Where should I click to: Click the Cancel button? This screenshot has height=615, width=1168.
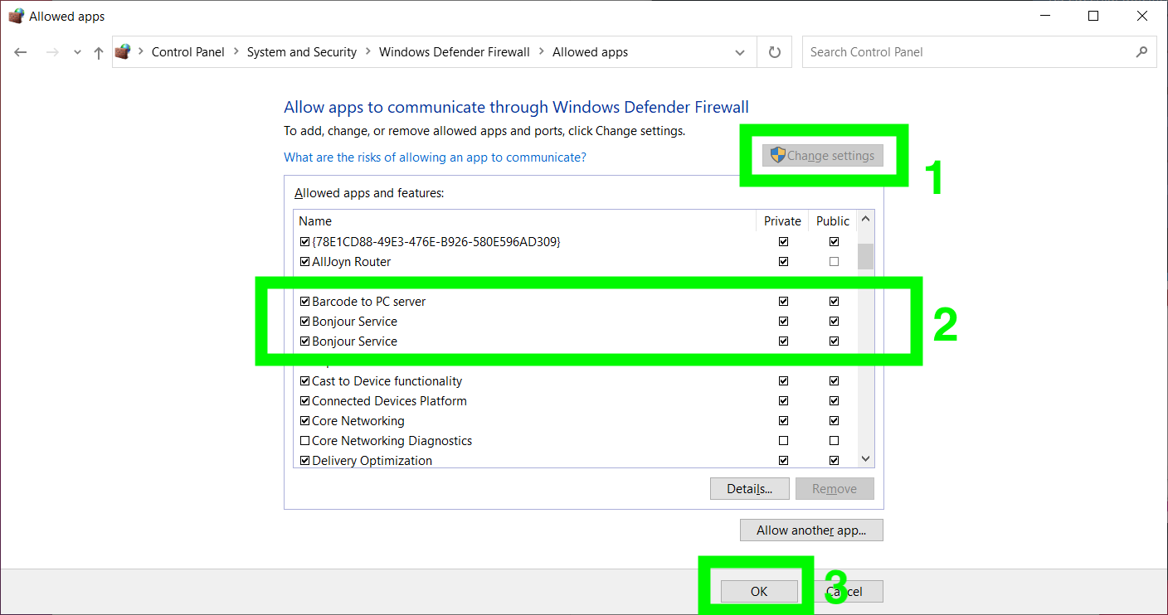[x=844, y=592]
